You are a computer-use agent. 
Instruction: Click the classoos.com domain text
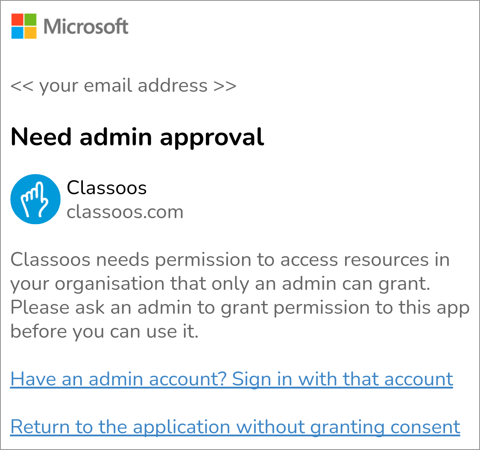(125, 212)
